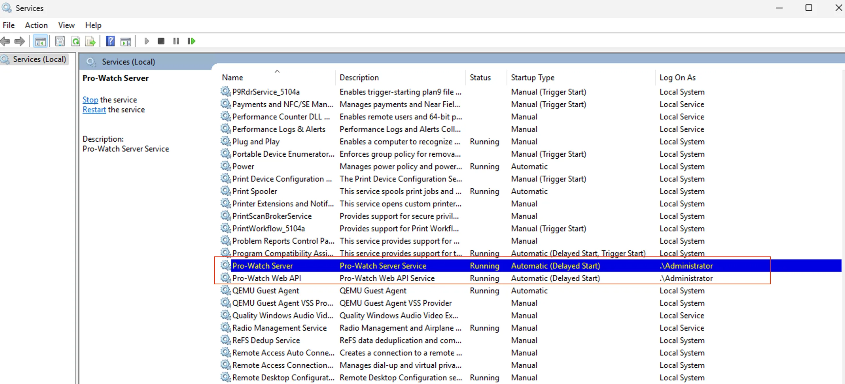Click gear icon of Radio Management Service
845x384 pixels.
[x=225, y=327]
